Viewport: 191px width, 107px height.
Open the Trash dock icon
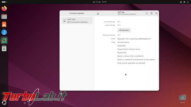point(4,48)
